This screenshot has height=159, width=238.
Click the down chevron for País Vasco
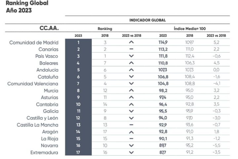click(x=131, y=56)
